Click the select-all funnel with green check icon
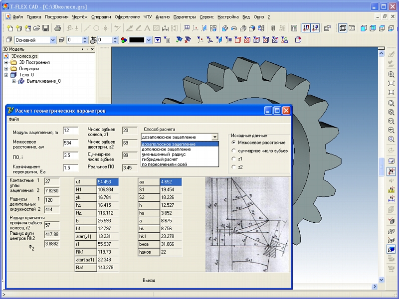 tap(179, 40)
